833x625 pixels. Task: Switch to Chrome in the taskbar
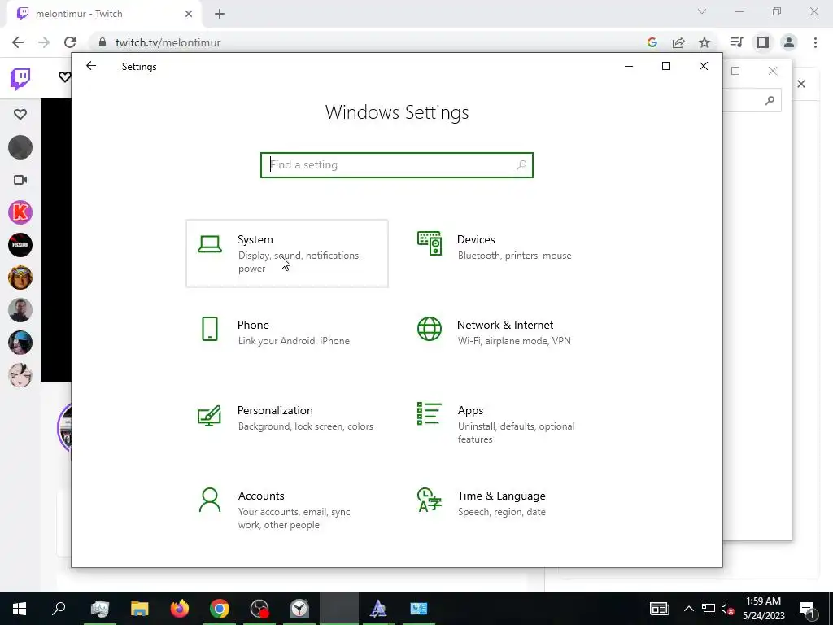220,609
